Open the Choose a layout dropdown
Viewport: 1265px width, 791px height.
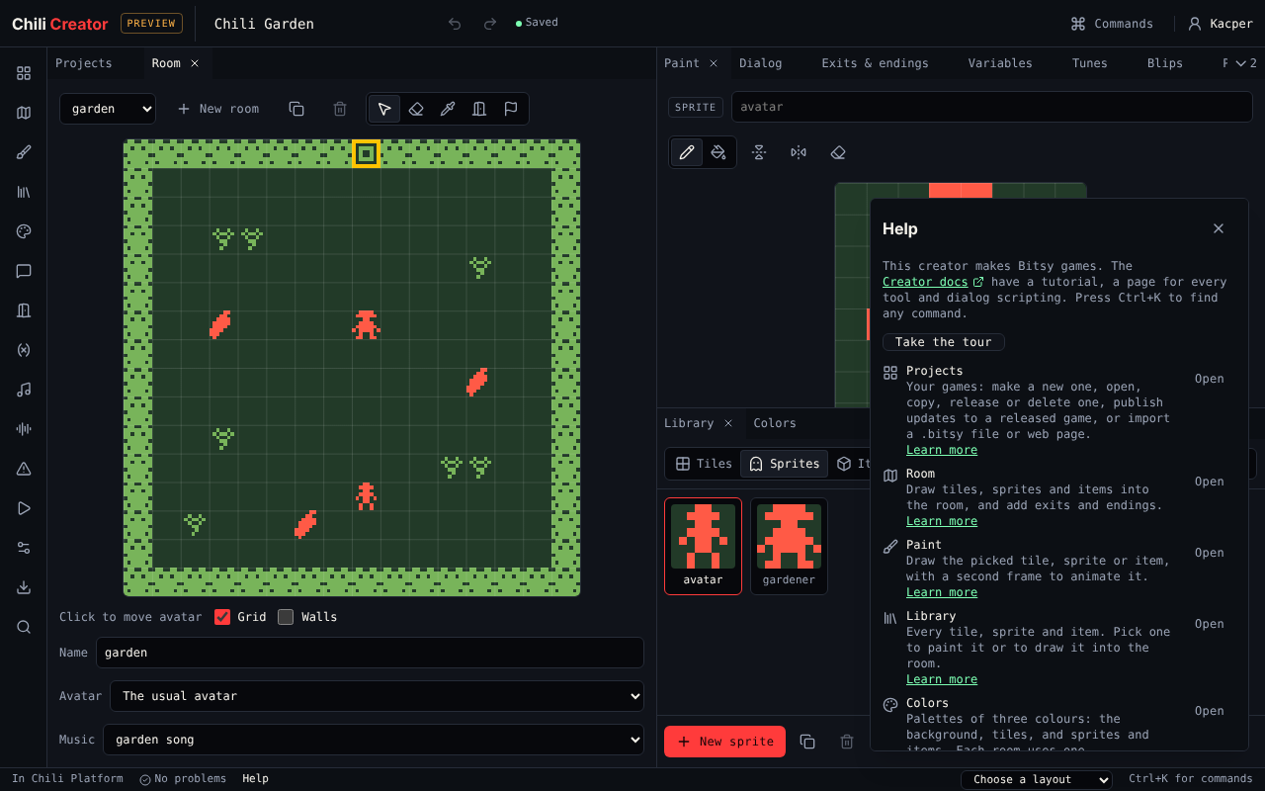1037,779
